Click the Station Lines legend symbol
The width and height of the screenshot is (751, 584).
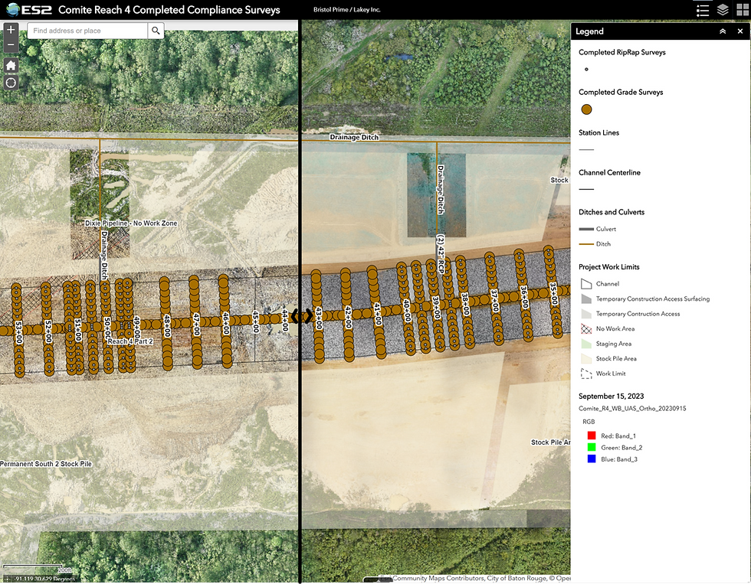[586, 150]
